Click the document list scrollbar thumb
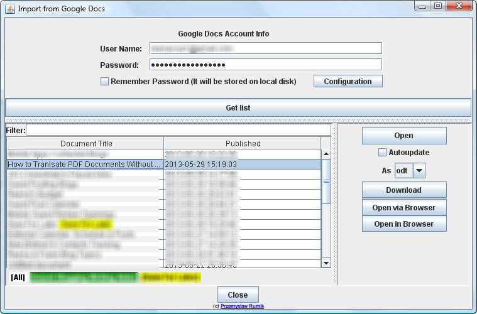The image size is (477, 314). 326,181
